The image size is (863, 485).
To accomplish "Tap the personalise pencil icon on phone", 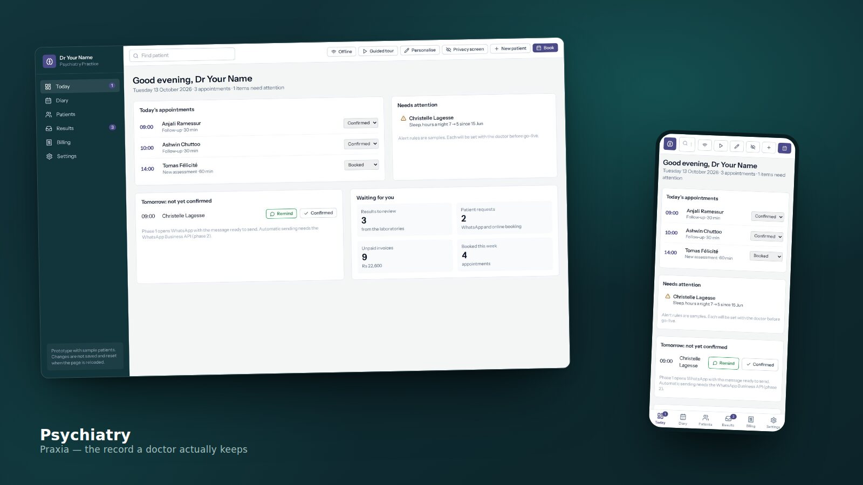I will pyautogui.click(x=737, y=146).
